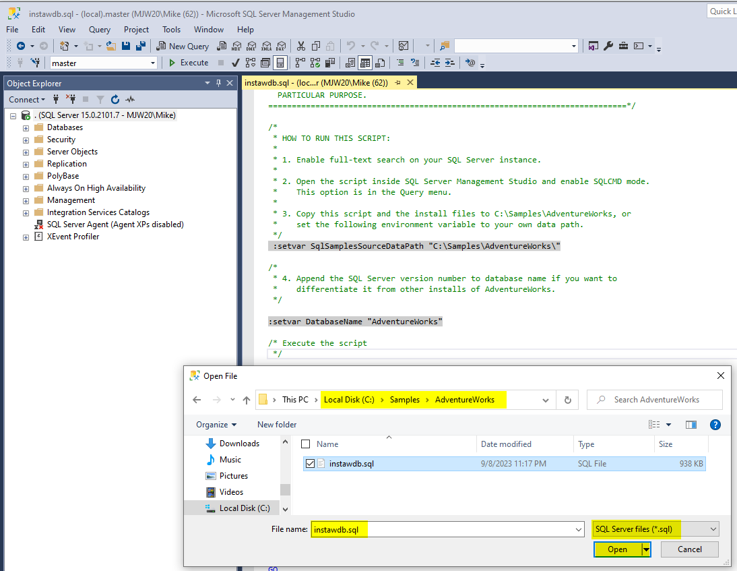Click the Navigate Backward arrow icon
This screenshot has height=571, width=737.
[x=21, y=46]
